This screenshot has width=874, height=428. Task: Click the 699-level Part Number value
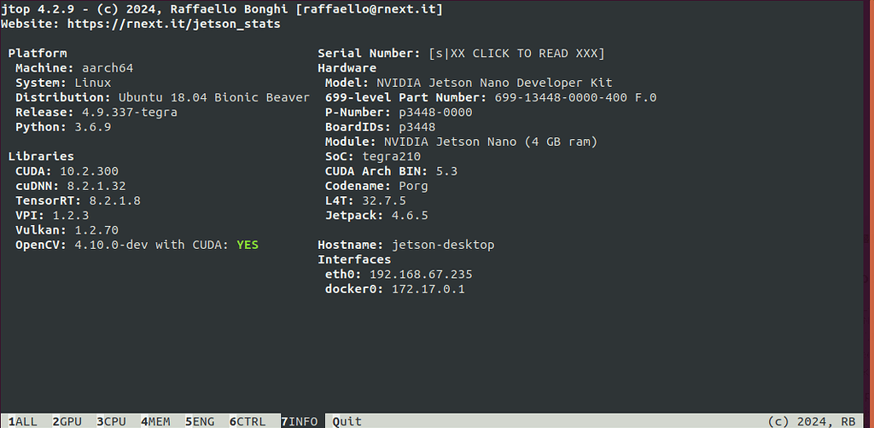[x=576, y=98]
